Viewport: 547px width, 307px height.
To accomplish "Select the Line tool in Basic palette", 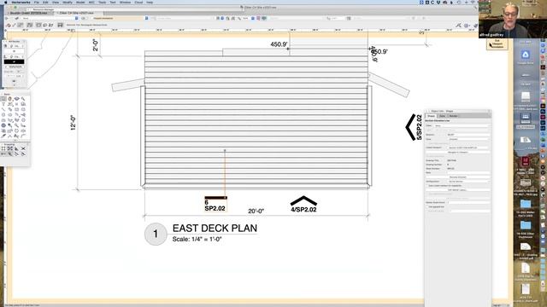I will click(x=3, y=109).
